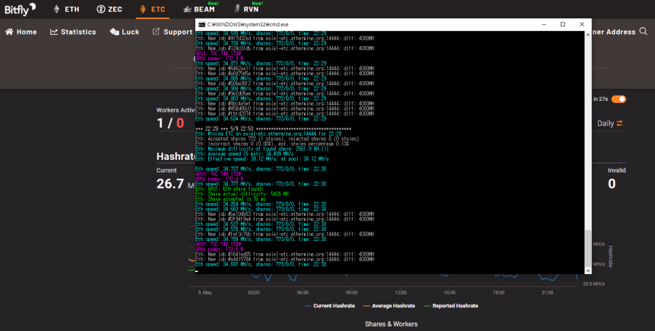
Task: Close the cmd.exe window
Action: click(582, 24)
